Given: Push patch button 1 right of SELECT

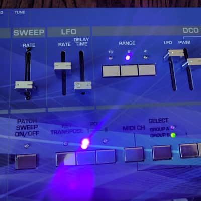Looking at the screenshot, I should (189, 150).
